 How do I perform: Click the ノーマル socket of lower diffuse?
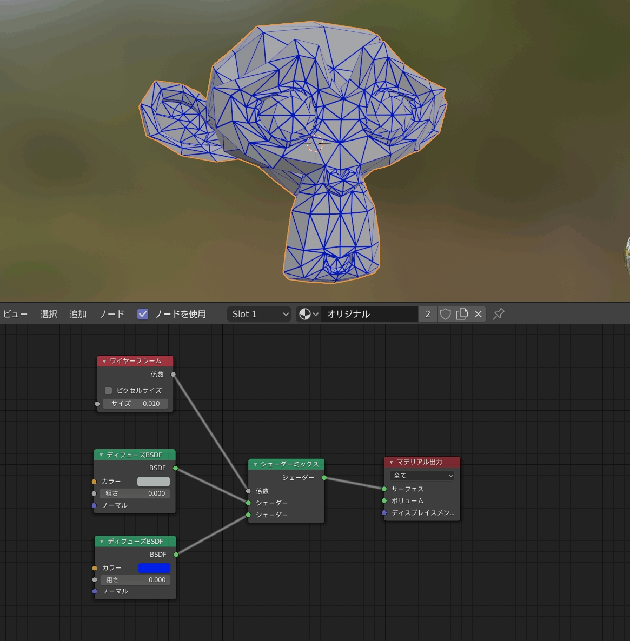pyautogui.click(x=95, y=591)
